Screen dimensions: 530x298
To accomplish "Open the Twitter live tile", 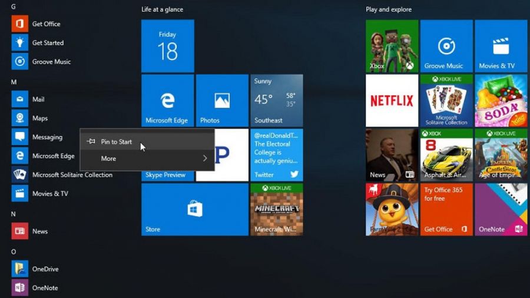I will (277, 155).
